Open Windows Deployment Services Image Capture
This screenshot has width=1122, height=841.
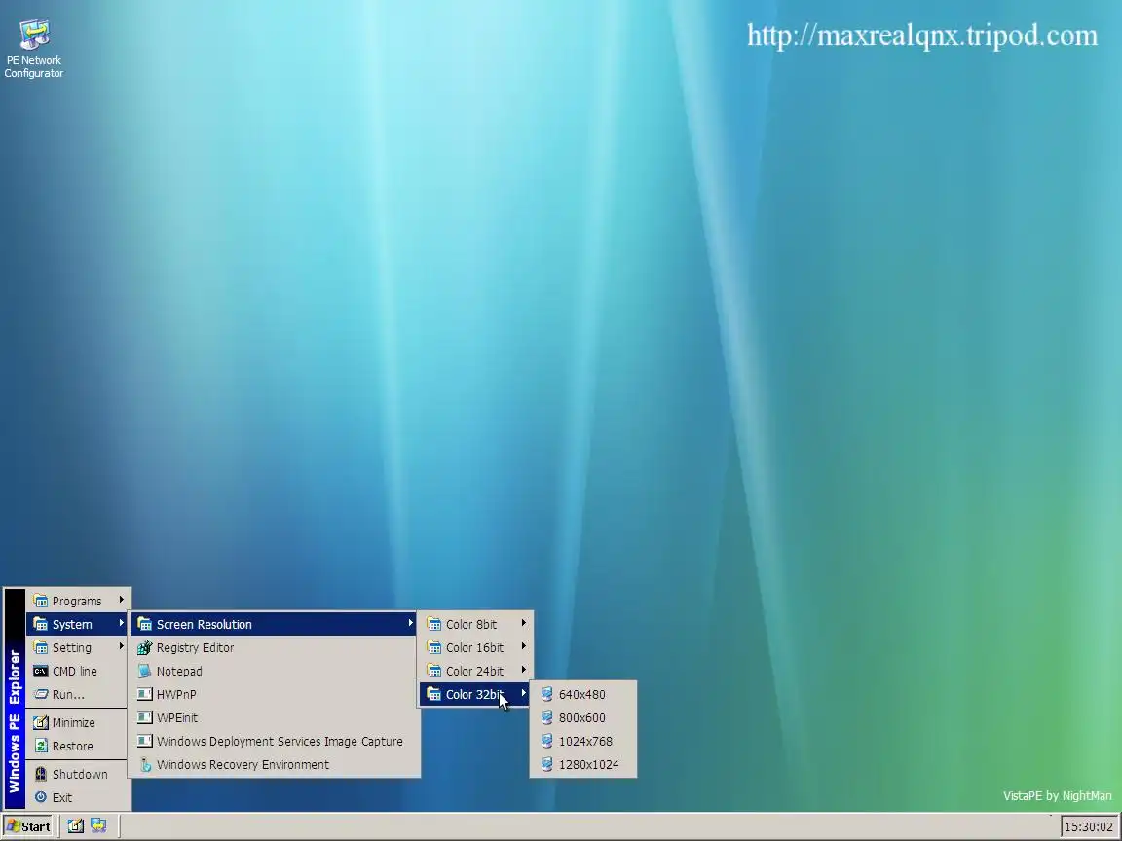[x=274, y=741]
